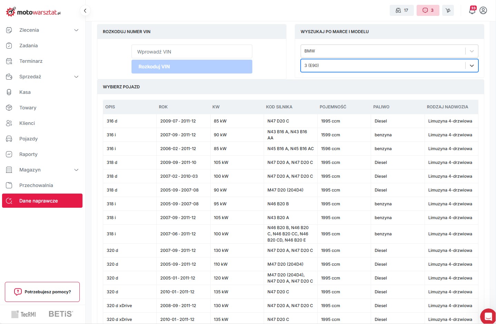Go to Terminarz in sidebar

(x=31, y=61)
